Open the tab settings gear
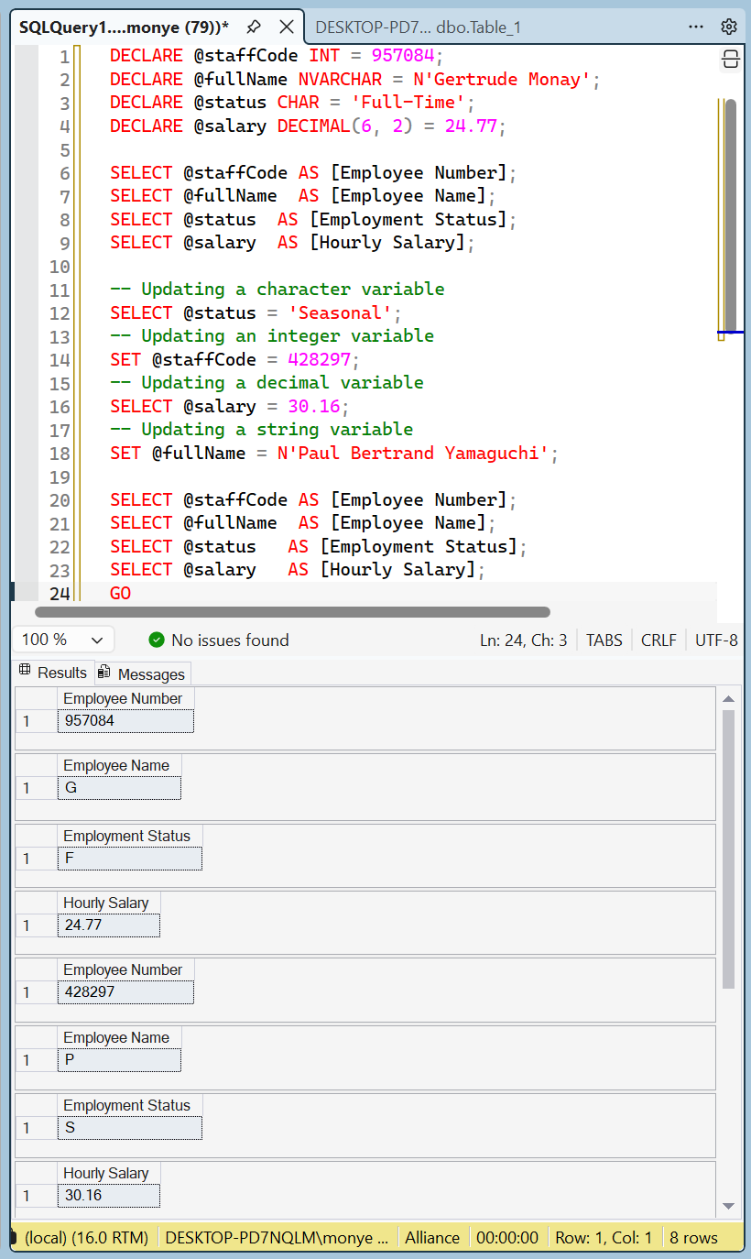The height and width of the screenshot is (1259, 751). 729,27
